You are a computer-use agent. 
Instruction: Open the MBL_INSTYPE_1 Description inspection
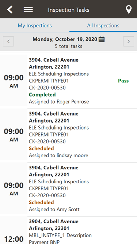pyautogui.click(x=69, y=230)
